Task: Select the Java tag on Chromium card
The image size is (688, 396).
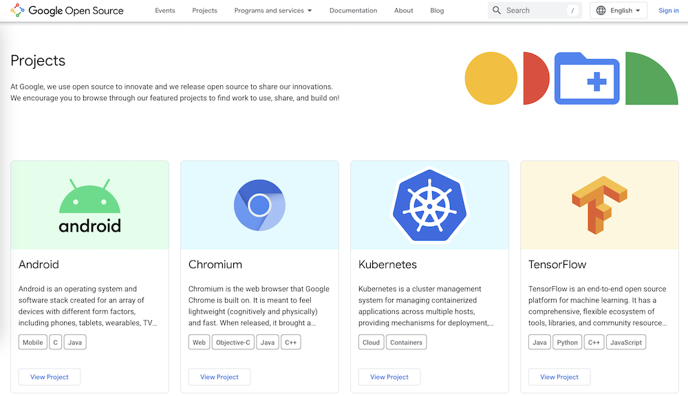Action: pyautogui.click(x=268, y=342)
